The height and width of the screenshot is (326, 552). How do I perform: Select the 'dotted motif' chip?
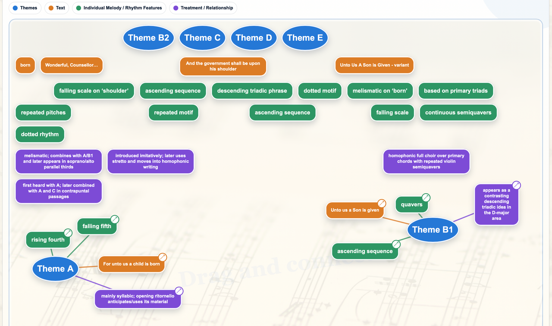(320, 91)
